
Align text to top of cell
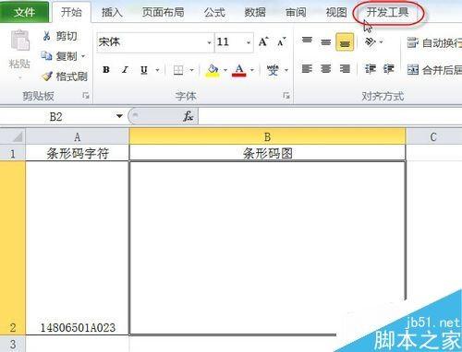(x=307, y=41)
